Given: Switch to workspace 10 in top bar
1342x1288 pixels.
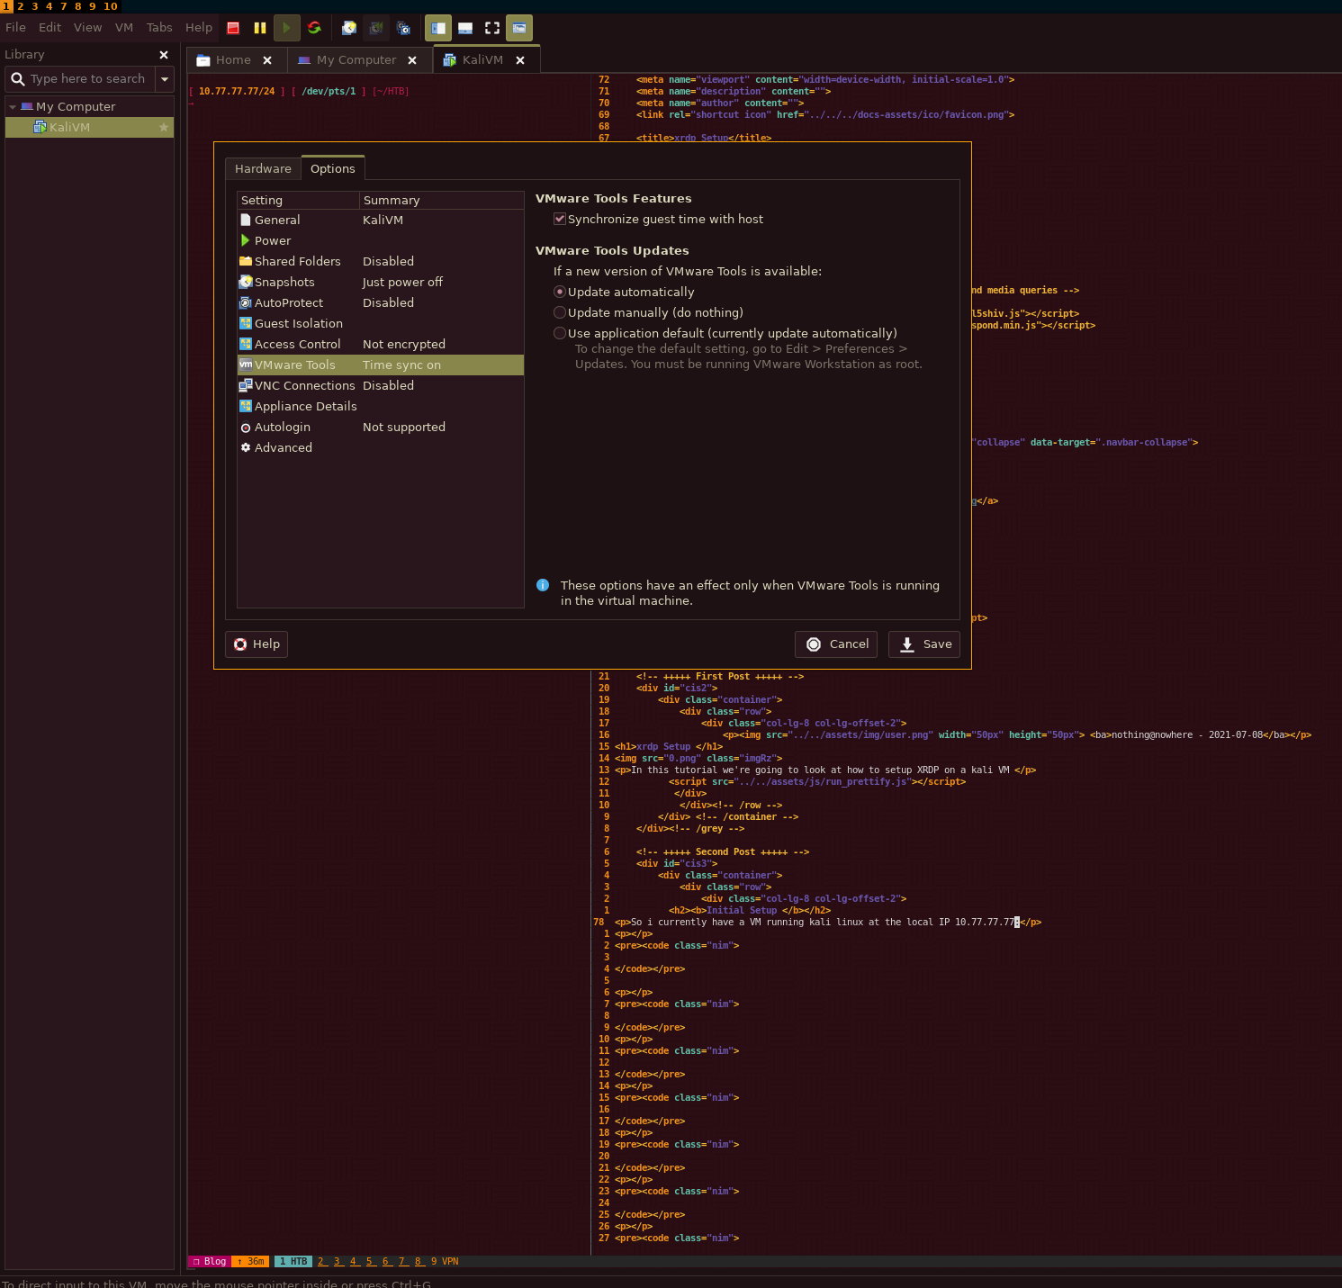Looking at the screenshot, I should pos(111,6).
